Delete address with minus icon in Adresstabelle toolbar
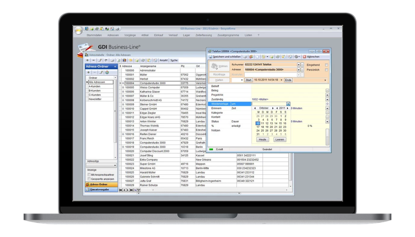This screenshot has height=237, width=415. click(x=94, y=60)
